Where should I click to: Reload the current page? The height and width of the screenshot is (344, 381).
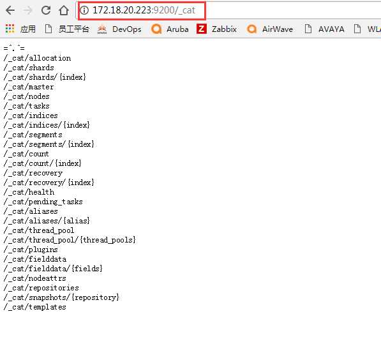point(46,10)
